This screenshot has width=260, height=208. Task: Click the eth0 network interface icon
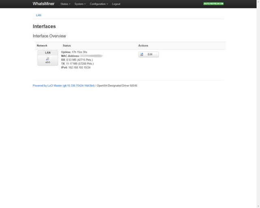tap(48, 59)
